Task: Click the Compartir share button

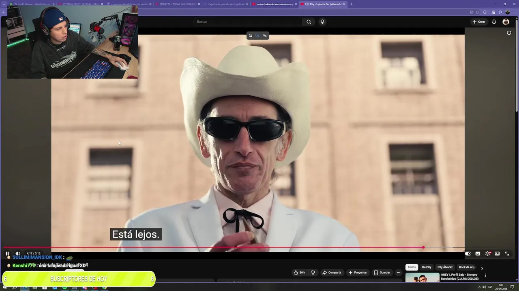Action: click(x=332, y=272)
